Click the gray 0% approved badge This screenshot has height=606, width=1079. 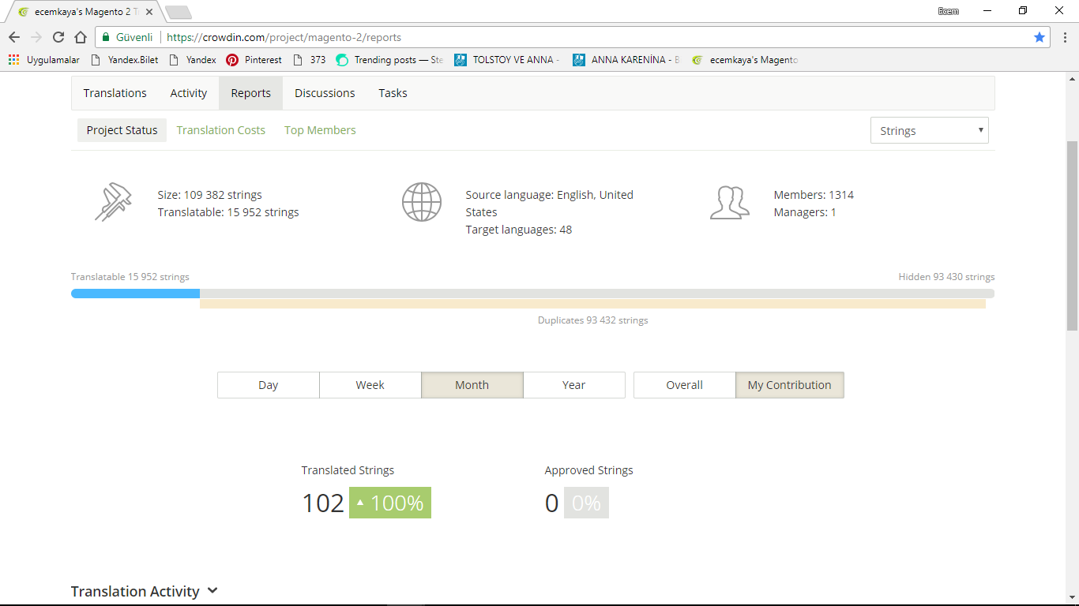[586, 503]
